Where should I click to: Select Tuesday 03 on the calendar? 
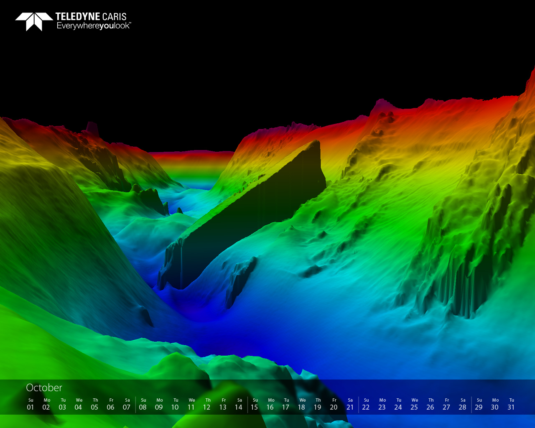point(63,404)
